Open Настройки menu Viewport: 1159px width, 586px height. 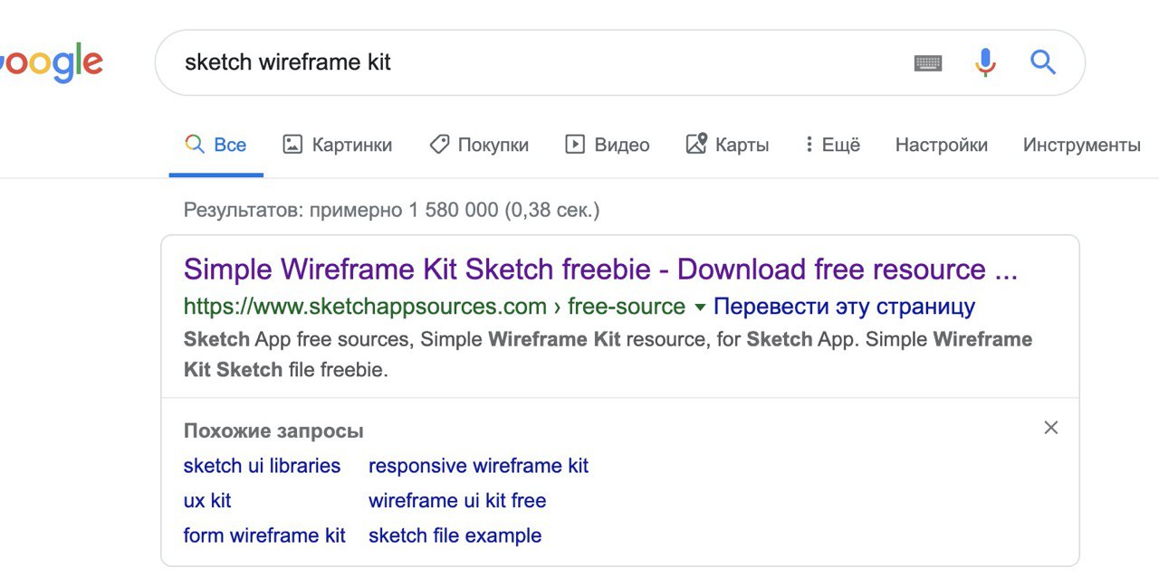[942, 145]
